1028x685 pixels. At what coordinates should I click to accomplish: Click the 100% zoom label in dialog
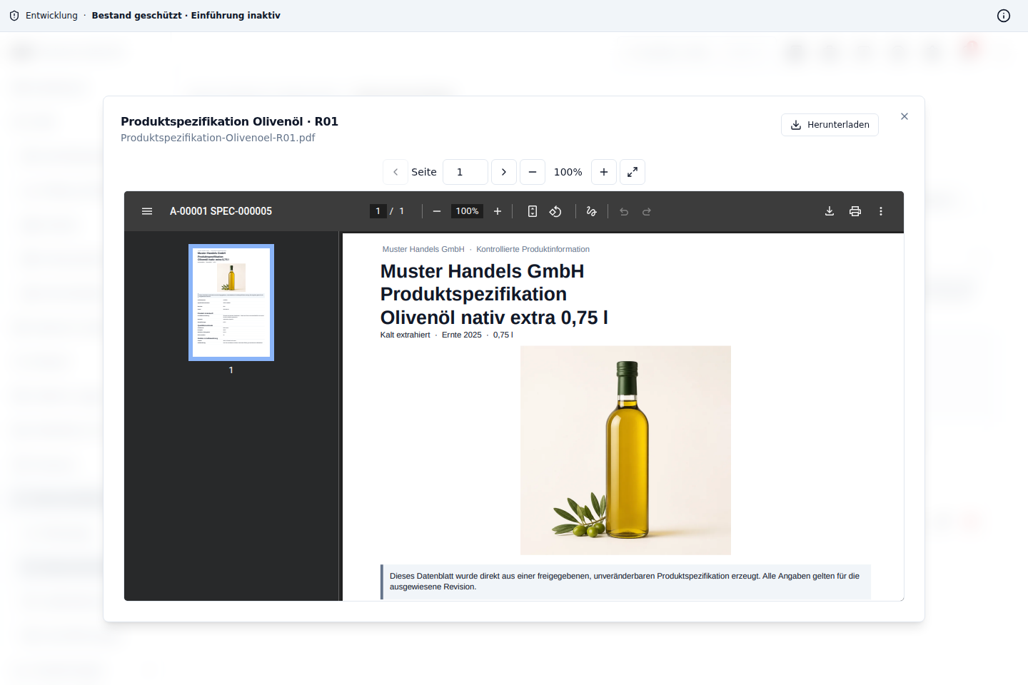[x=568, y=172]
